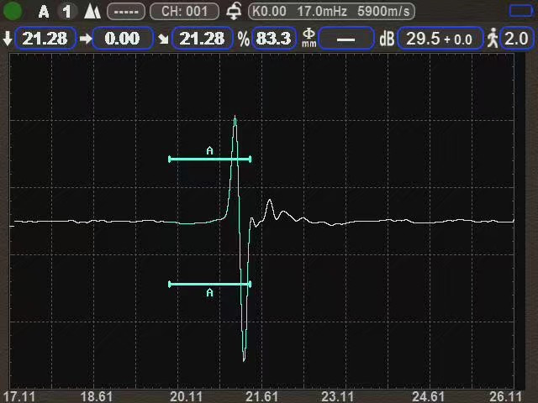Toggle the A mode letter in top bar
The width and height of the screenshot is (538, 403).
coord(44,12)
